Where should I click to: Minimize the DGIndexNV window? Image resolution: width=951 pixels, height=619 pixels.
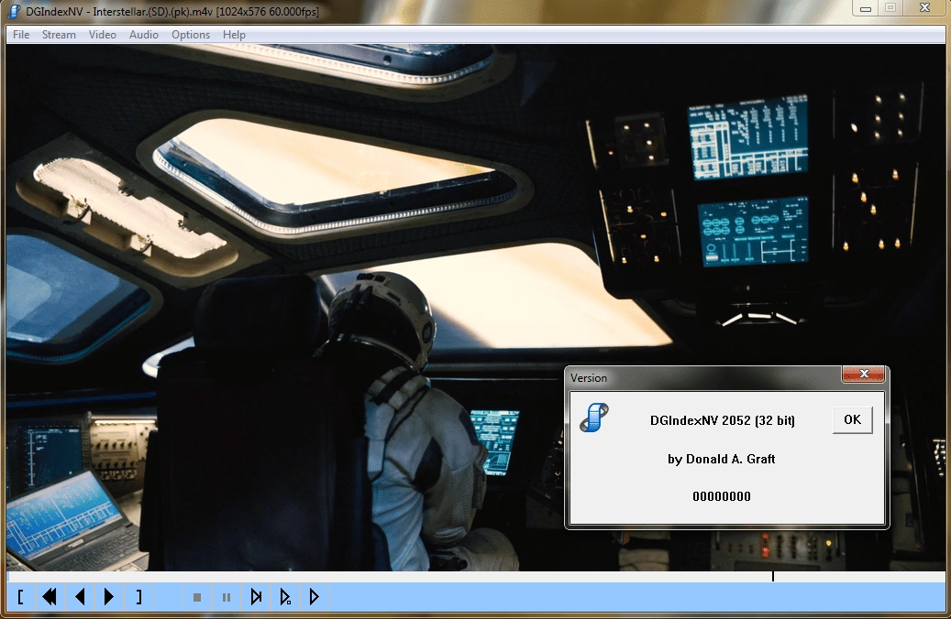866,8
